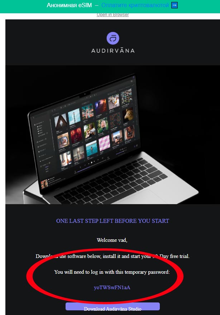Click the purple Audirvana logo icon
The width and height of the screenshot is (220, 315).
point(113,38)
